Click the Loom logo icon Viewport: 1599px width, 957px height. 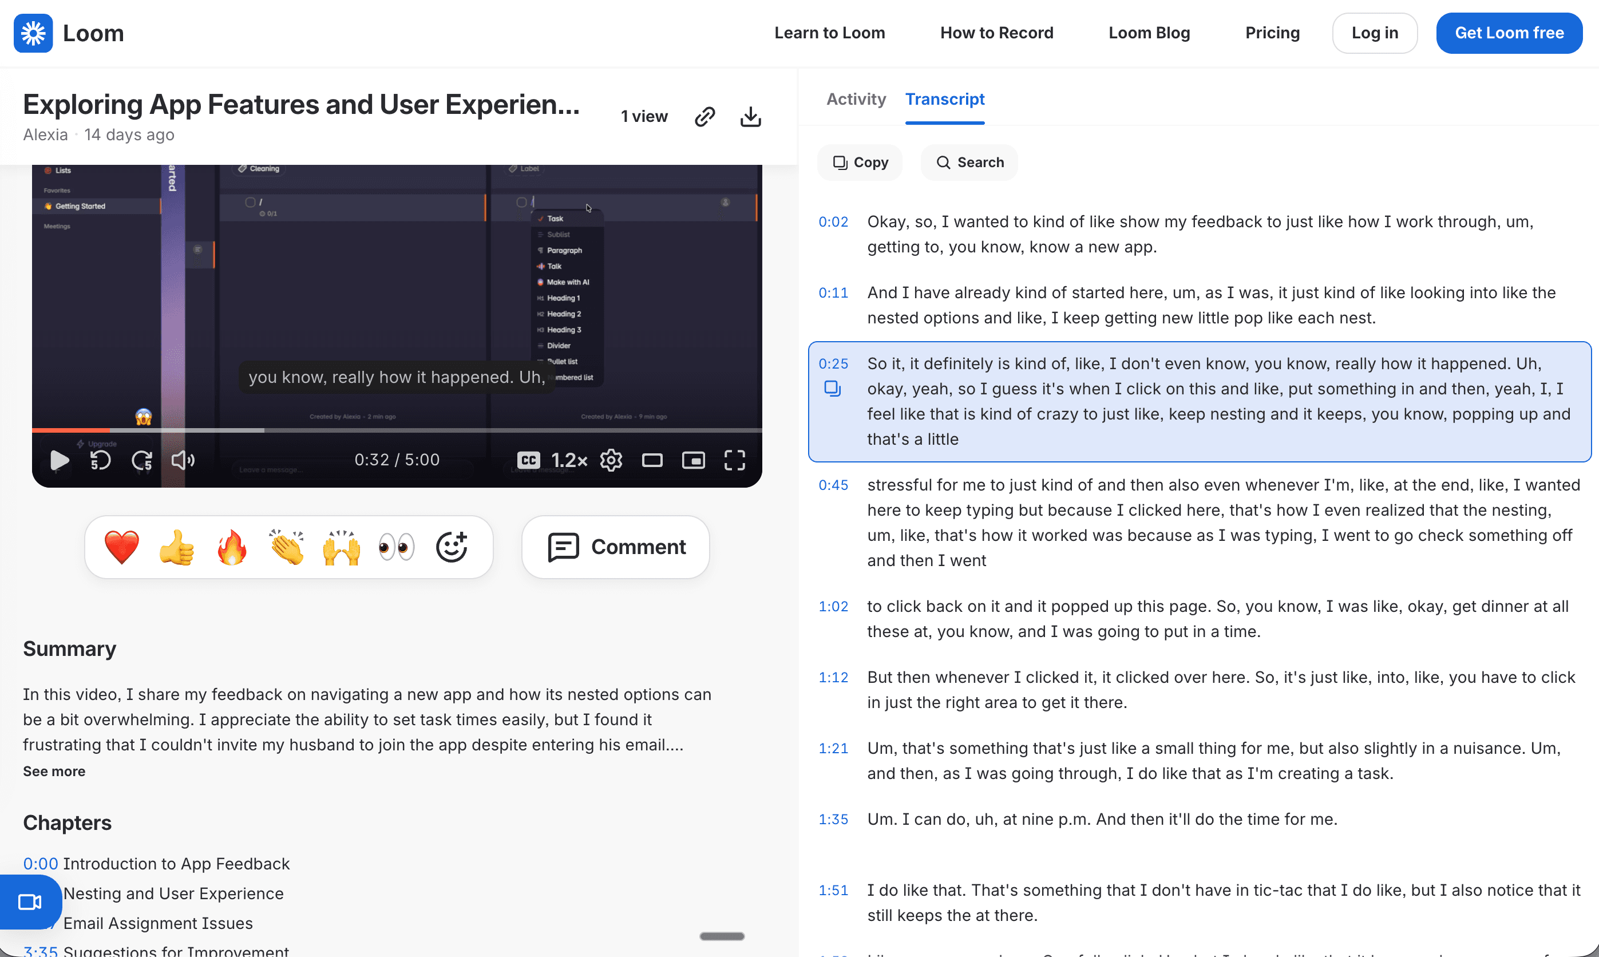[33, 33]
